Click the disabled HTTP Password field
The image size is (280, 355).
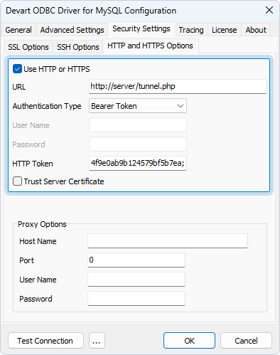(138, 144)
